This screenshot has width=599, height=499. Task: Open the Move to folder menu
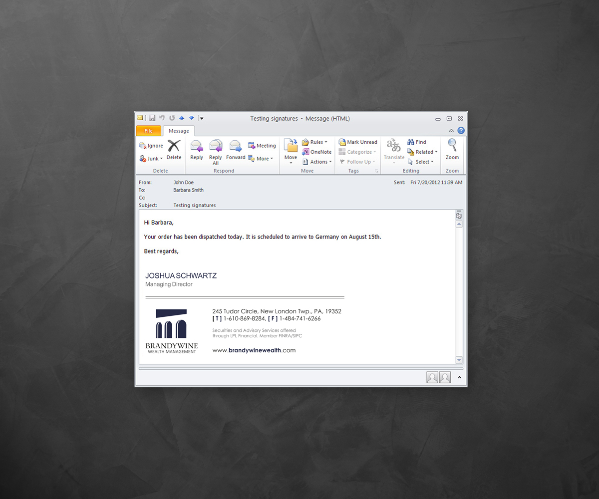(291, 152)
